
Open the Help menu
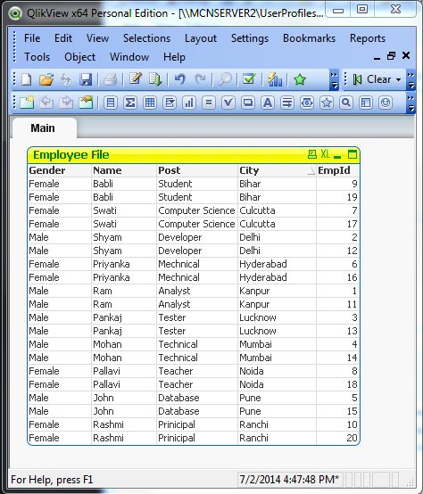(x=174, y=57)
